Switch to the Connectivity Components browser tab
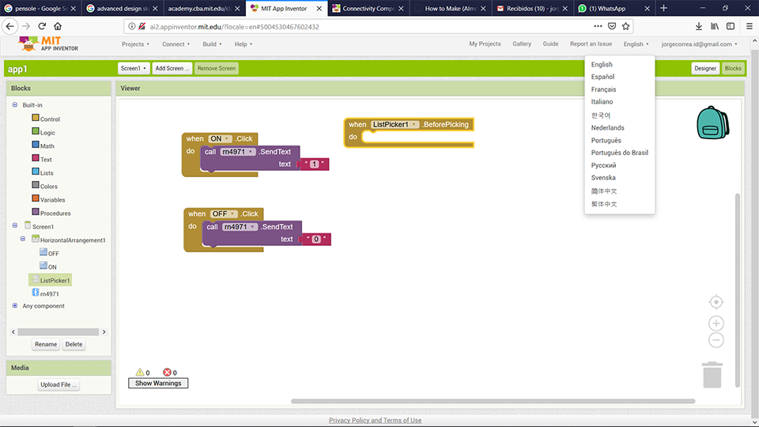Viewport: 759px width, 427px height. pyautogui.click(x=368, y=8)
